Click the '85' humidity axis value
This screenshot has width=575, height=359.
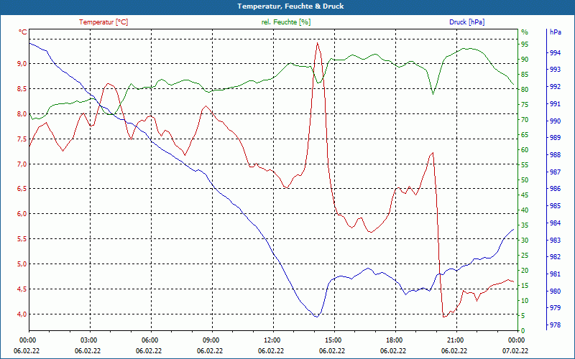click(525, 75)
